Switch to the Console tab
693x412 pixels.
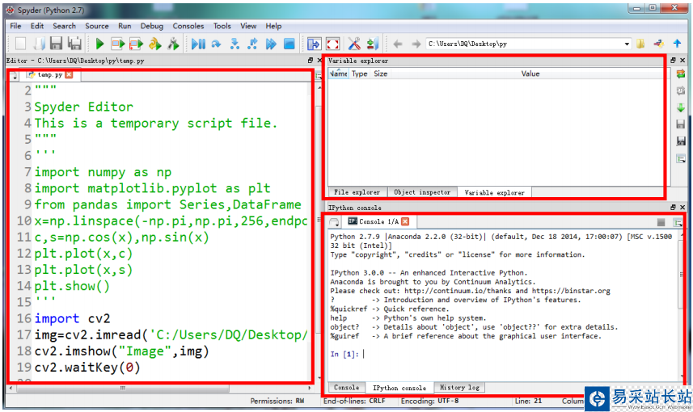pos(346,387)
